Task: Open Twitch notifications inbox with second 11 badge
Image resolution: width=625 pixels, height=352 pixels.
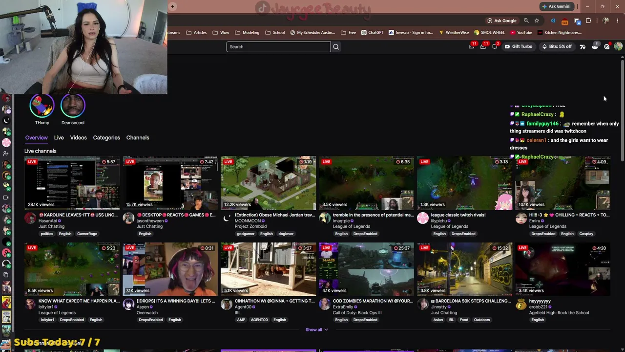Action: pos(483,46)
